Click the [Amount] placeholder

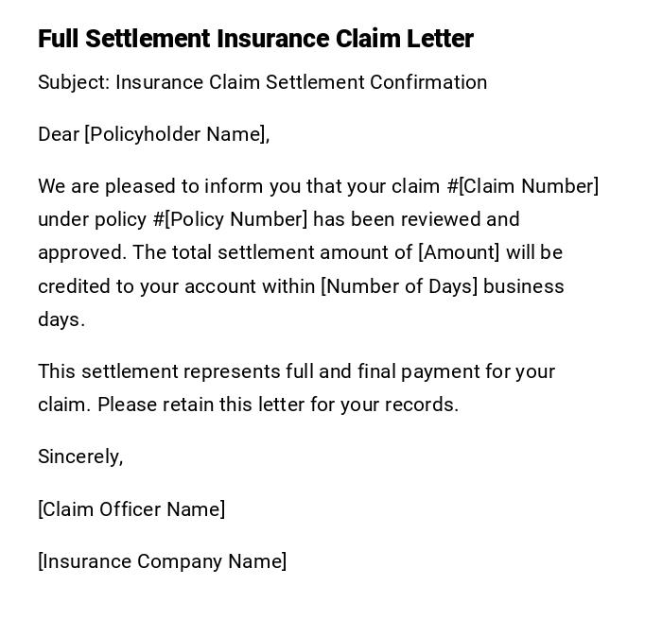(x=459, y=252)
